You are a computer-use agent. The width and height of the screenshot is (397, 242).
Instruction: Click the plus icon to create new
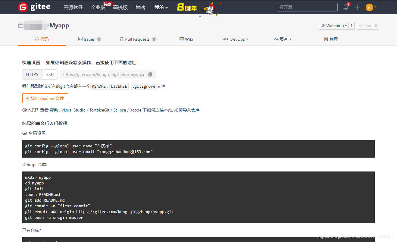pos(357,7)
